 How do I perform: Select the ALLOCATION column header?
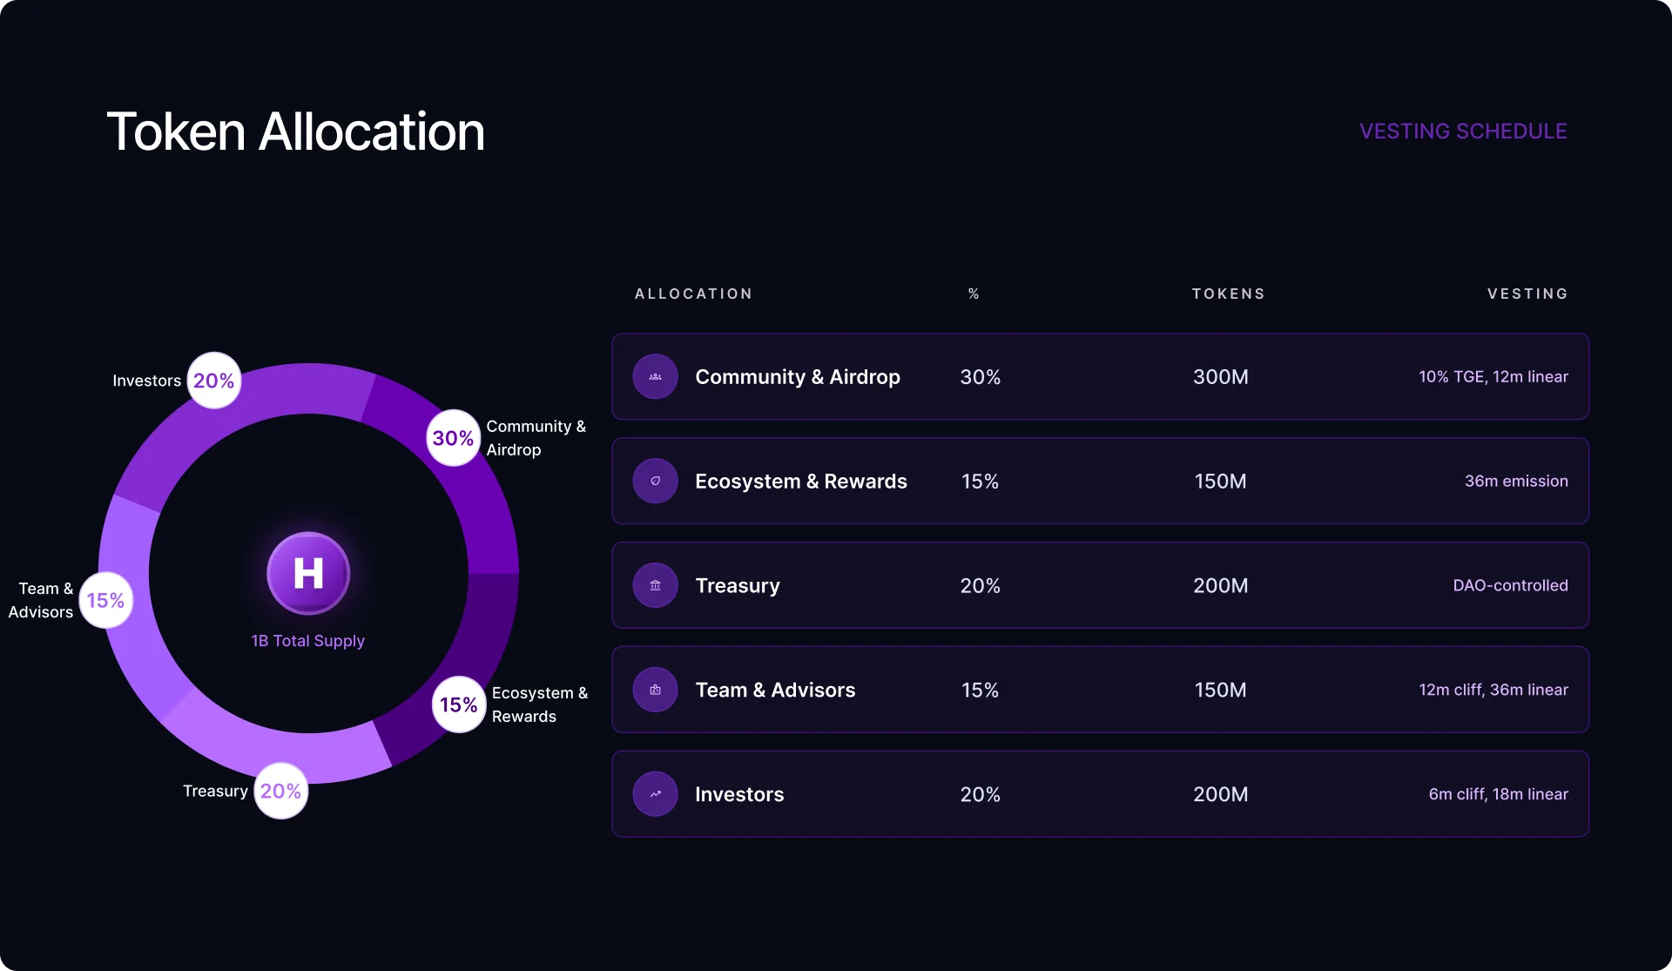point(693,293)
